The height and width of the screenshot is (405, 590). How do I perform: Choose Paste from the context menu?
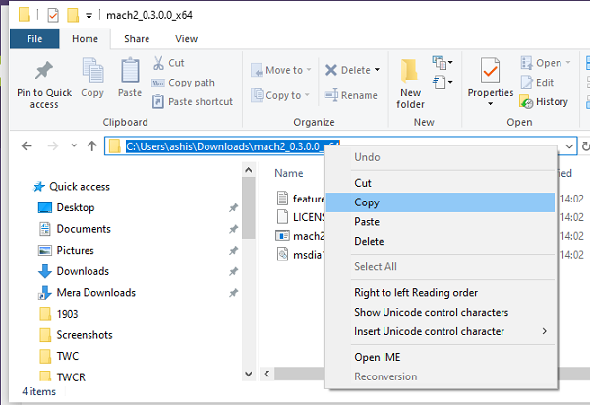pyautogui.click(x=441, y=222)
